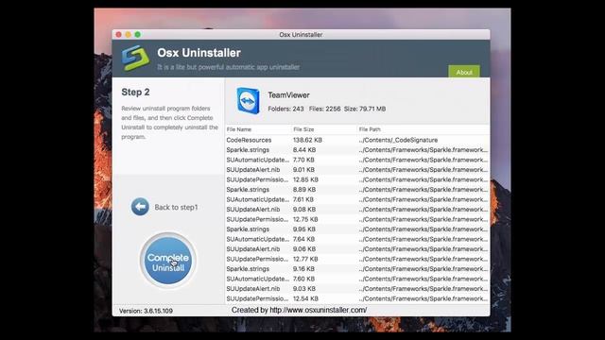
Task: Select Sparkle.strings row sized 8.44 KB
Action: pos(357,150)
